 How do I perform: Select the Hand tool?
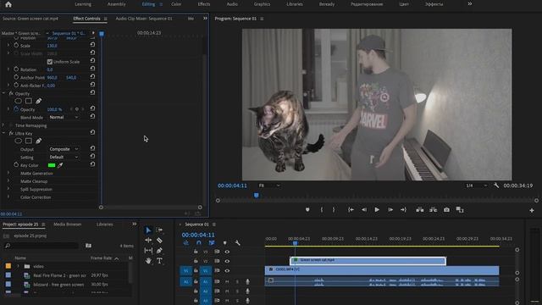pos(148,261)
